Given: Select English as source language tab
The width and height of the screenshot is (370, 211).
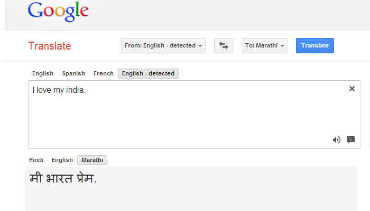Looking at the screenshot, I should 42,74.
